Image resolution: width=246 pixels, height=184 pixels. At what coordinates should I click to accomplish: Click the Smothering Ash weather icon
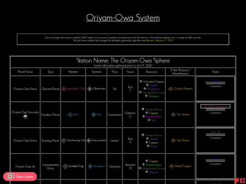tap(64, 140)
